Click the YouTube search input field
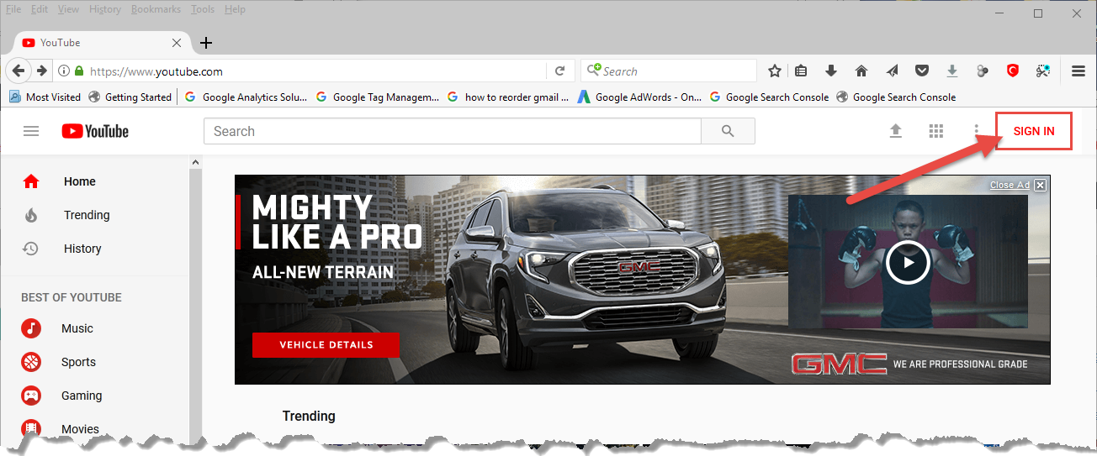Screen dimensions: 1097x456 pyautogui.click(x=452, y=131)
